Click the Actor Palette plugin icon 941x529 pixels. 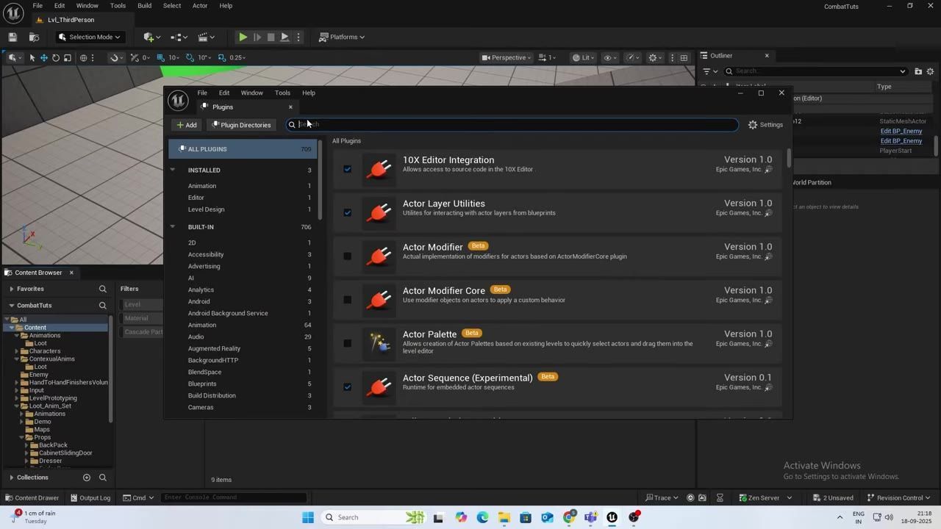pos(379,344)
